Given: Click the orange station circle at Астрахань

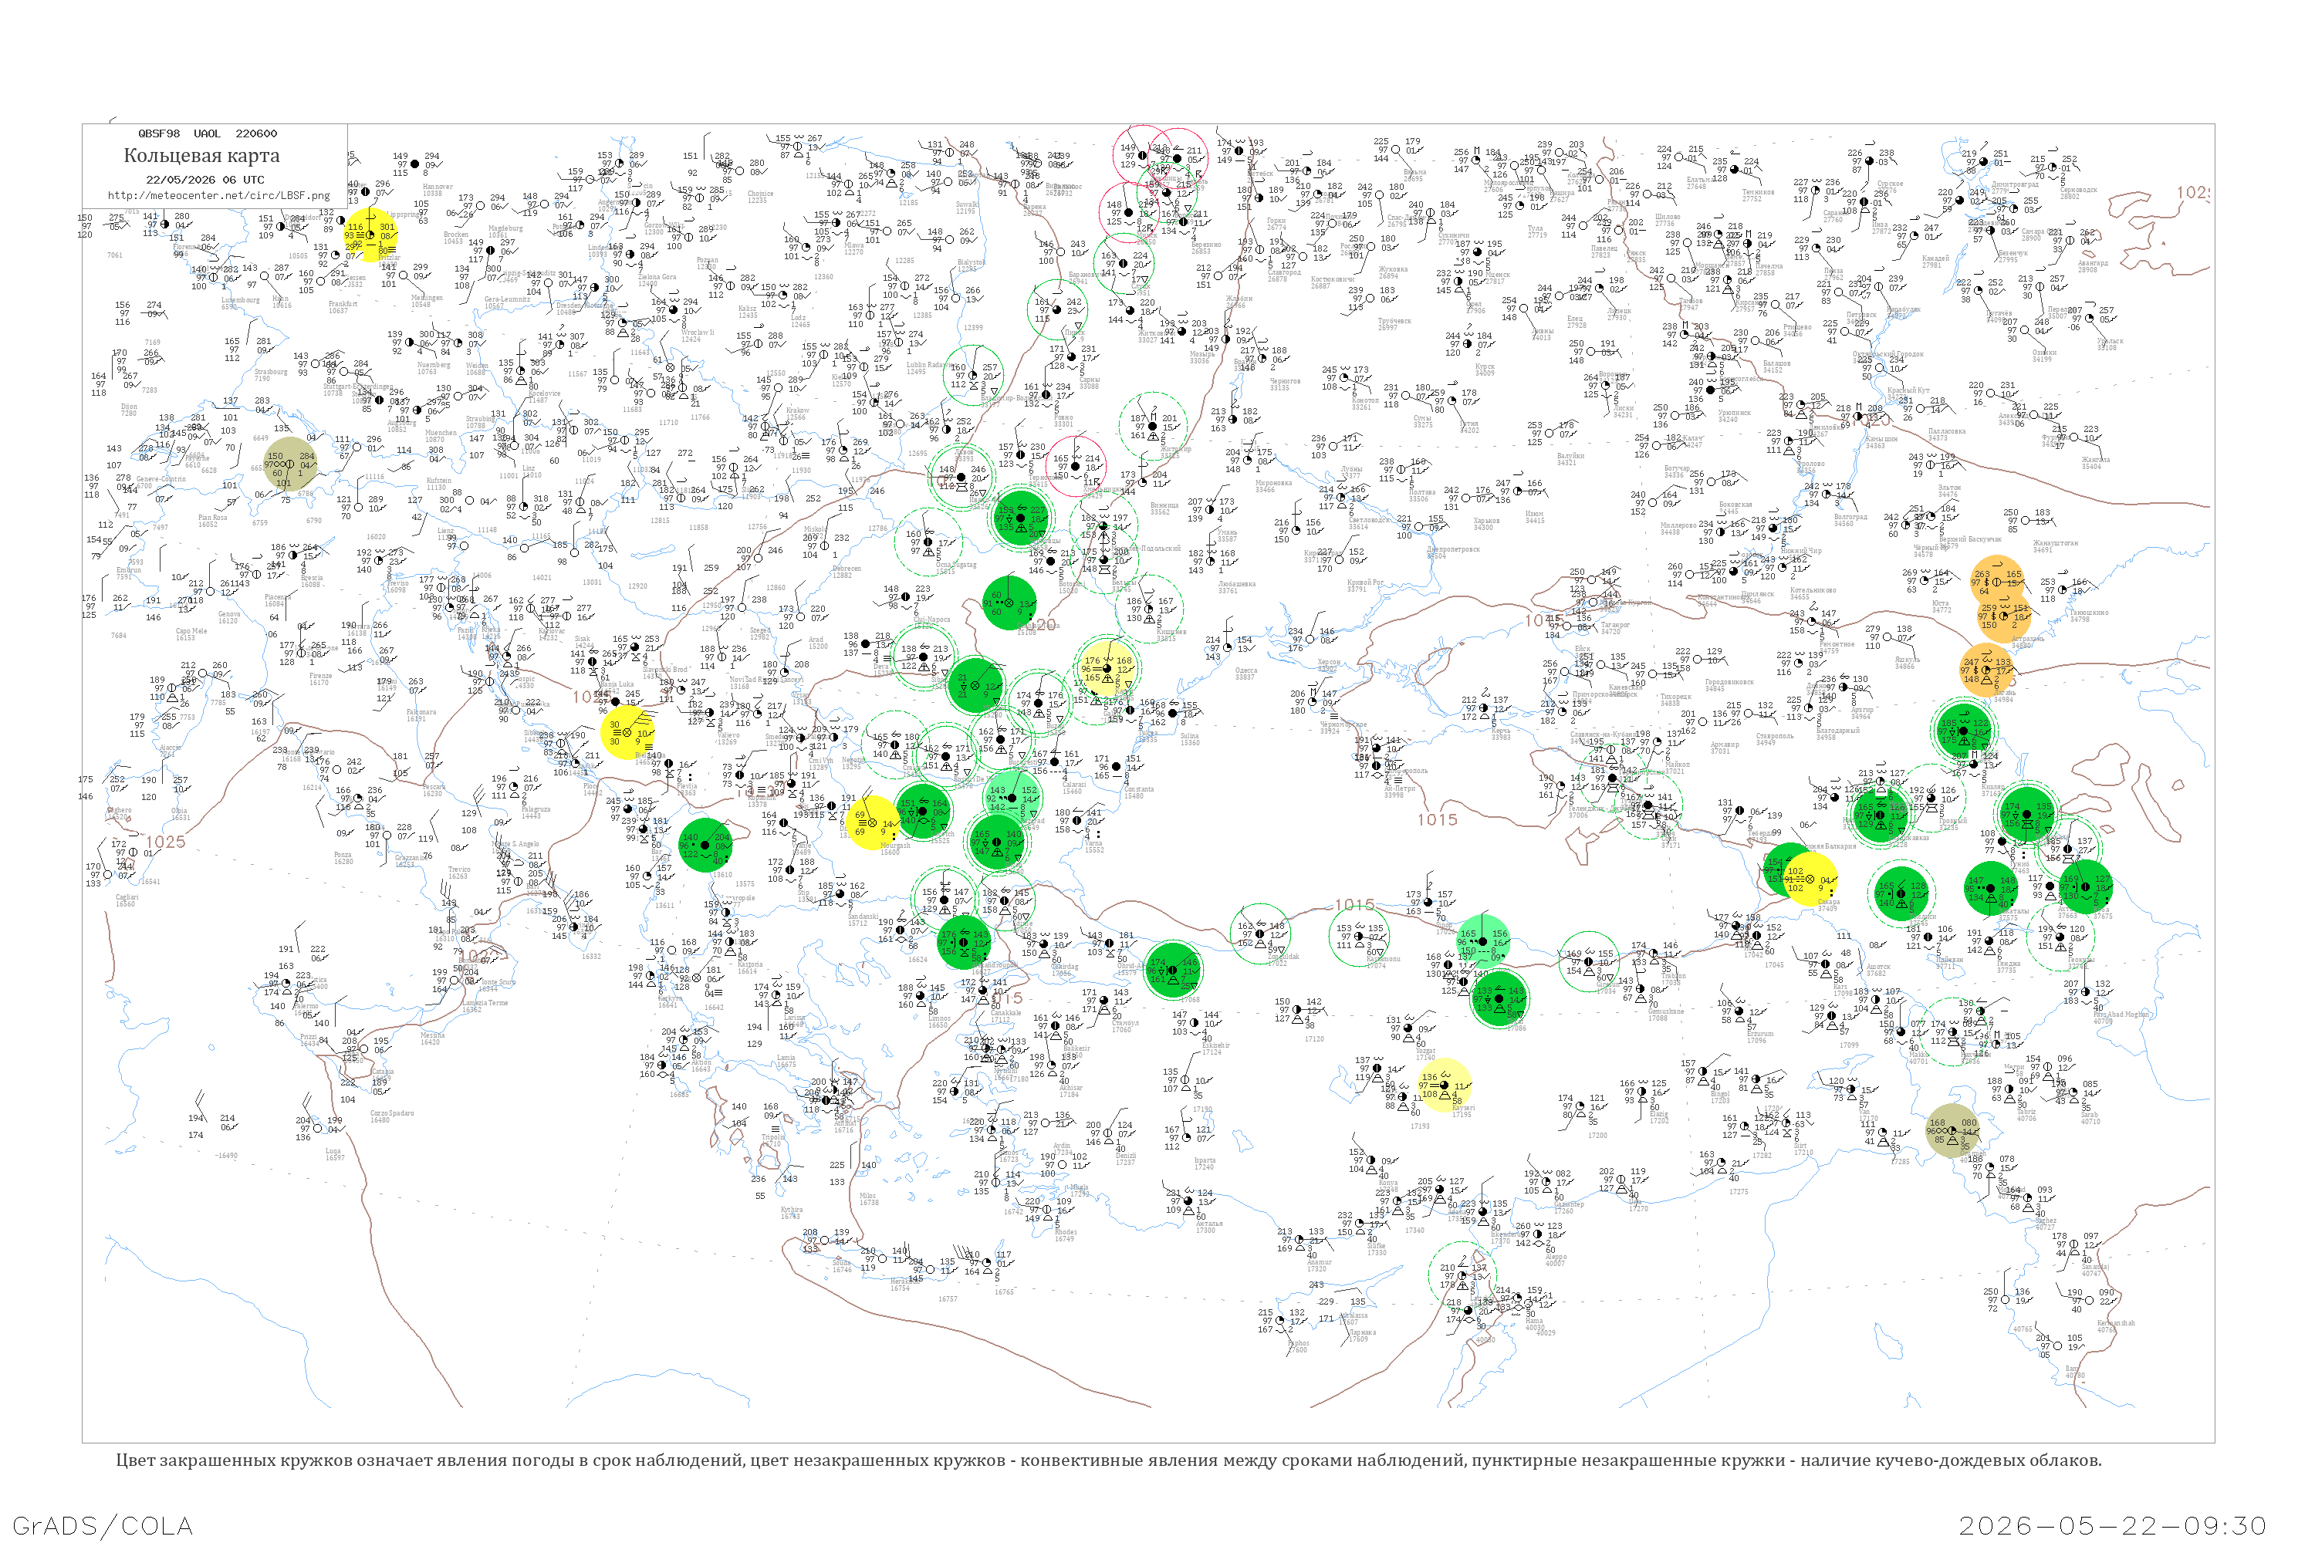Looking at the screenshot, I should (2004, 616).
